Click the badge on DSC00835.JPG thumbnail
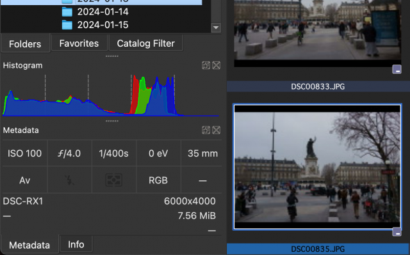The image size is (410, 255). (x=397, y=232)
